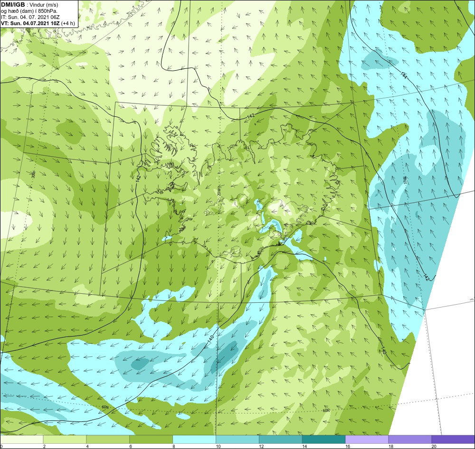Click the legend scale value '10'

(x=218, y=446)
